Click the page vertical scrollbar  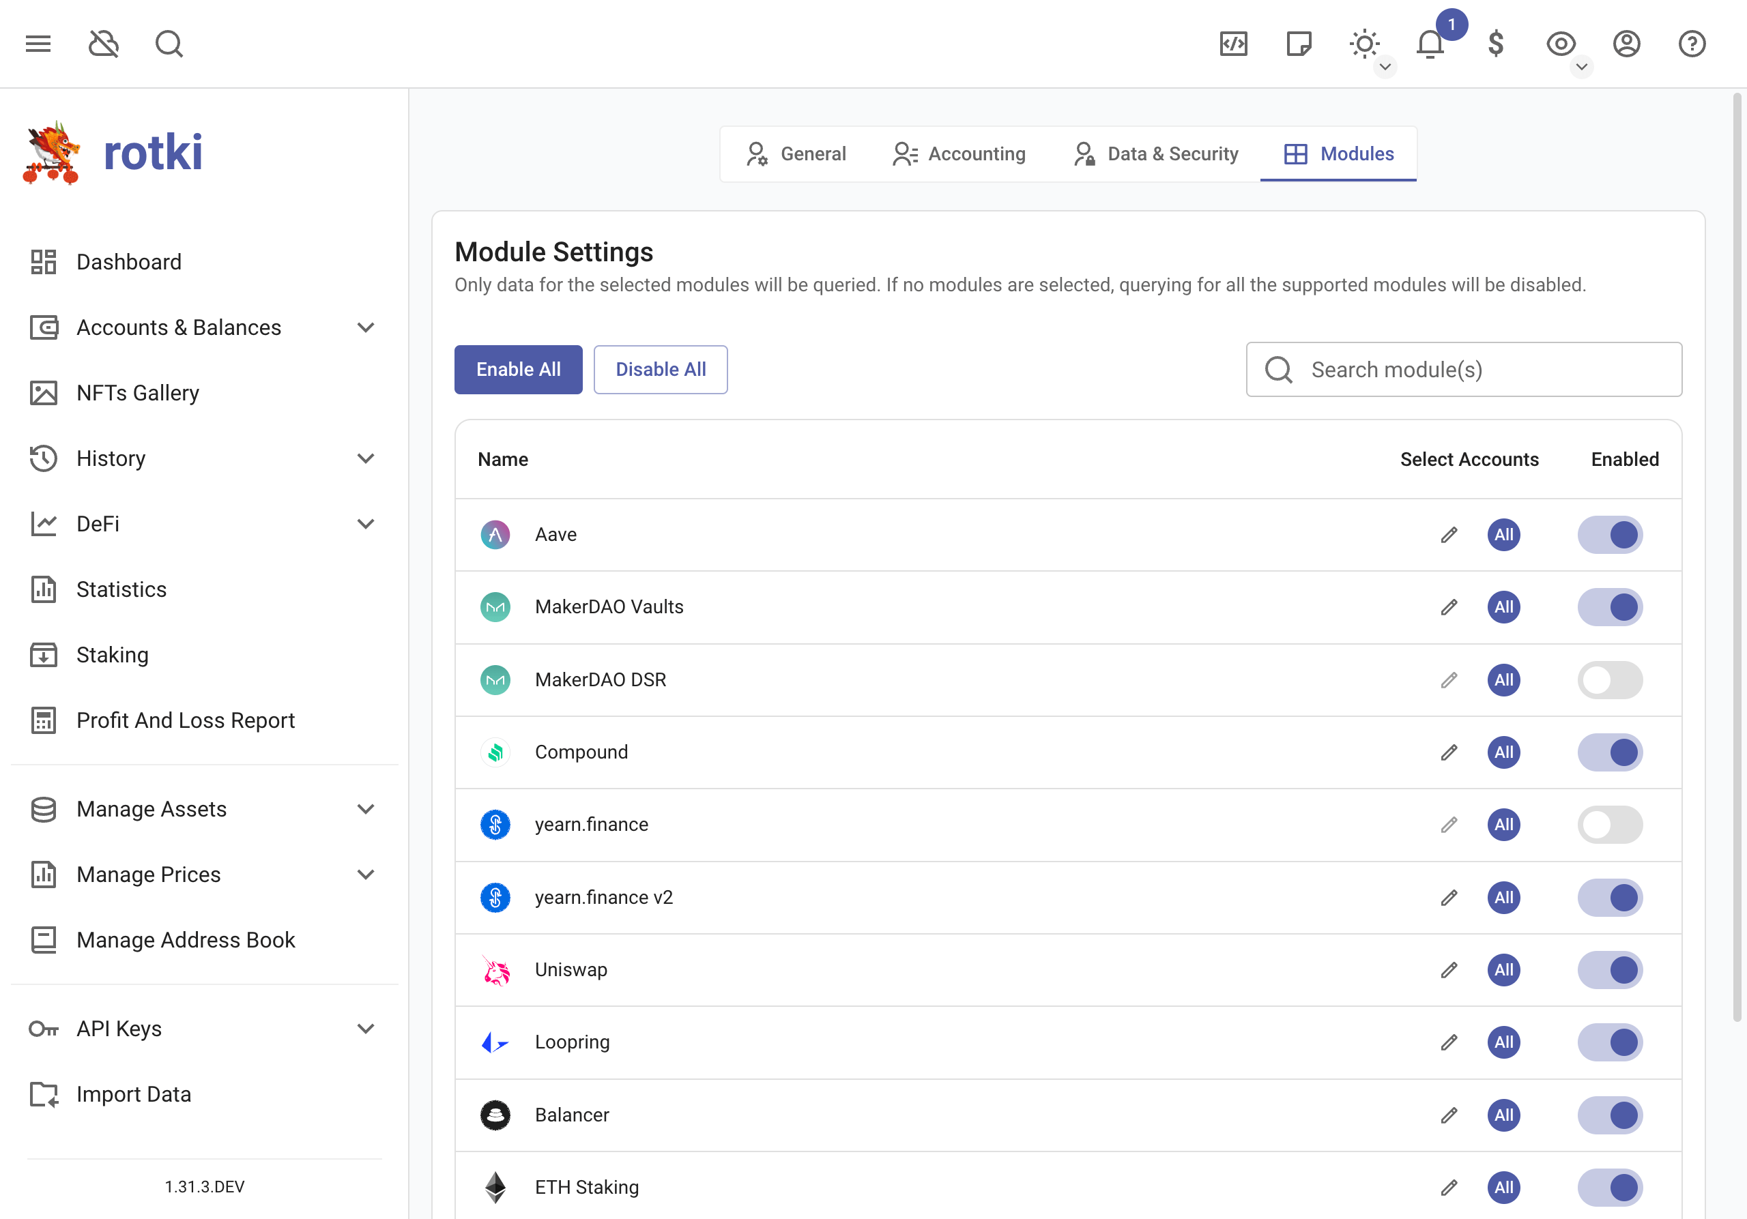coord(1736,558)
